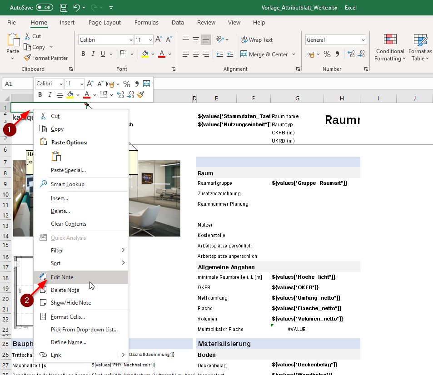The image size is (433, 375).
Task: Click Increase Font Size in ribbon
Action: click(159, 39)
